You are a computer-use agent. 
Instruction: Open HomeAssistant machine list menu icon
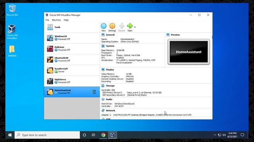pyautogui.click(x=94, y=92)
